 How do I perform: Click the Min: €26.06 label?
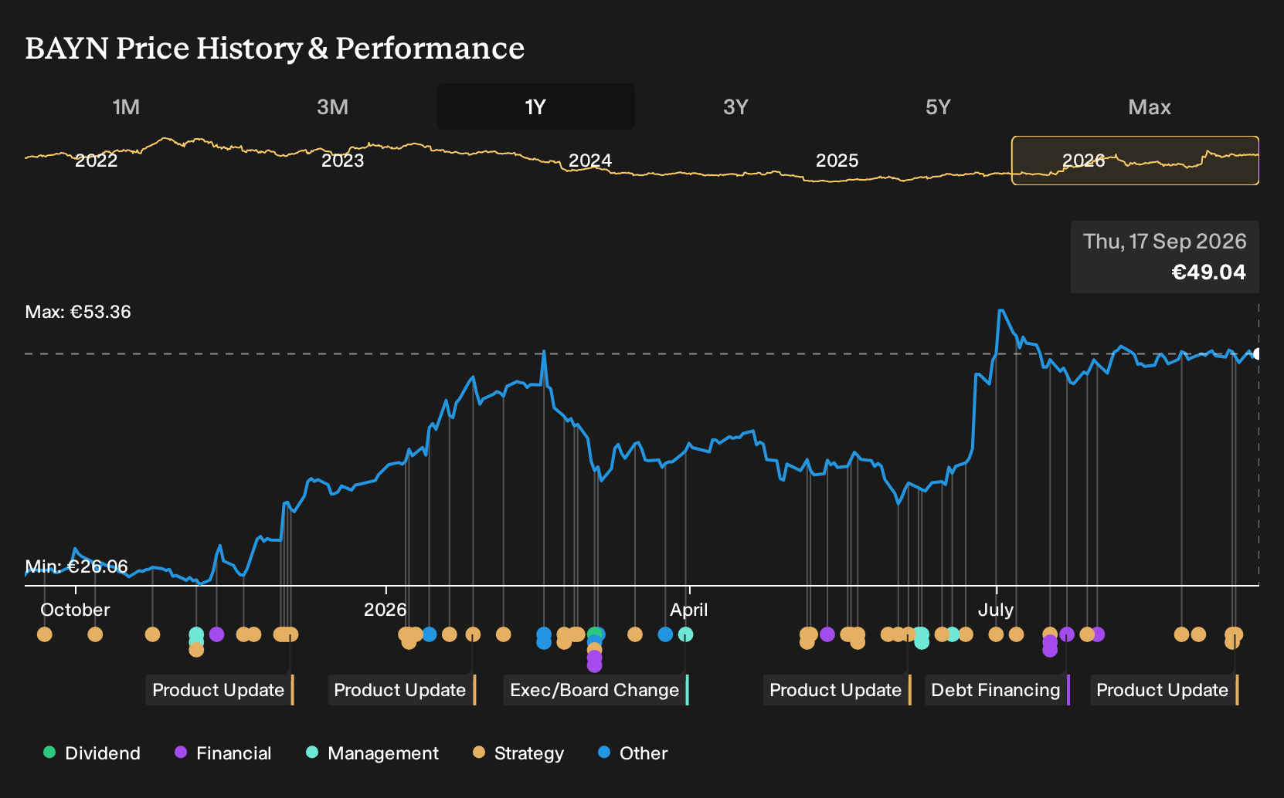point(76,566)
